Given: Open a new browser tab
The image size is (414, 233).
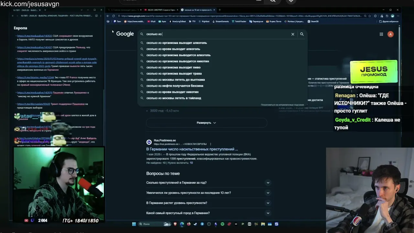Looking at the screenshot, I should click(x=220, y=10).
